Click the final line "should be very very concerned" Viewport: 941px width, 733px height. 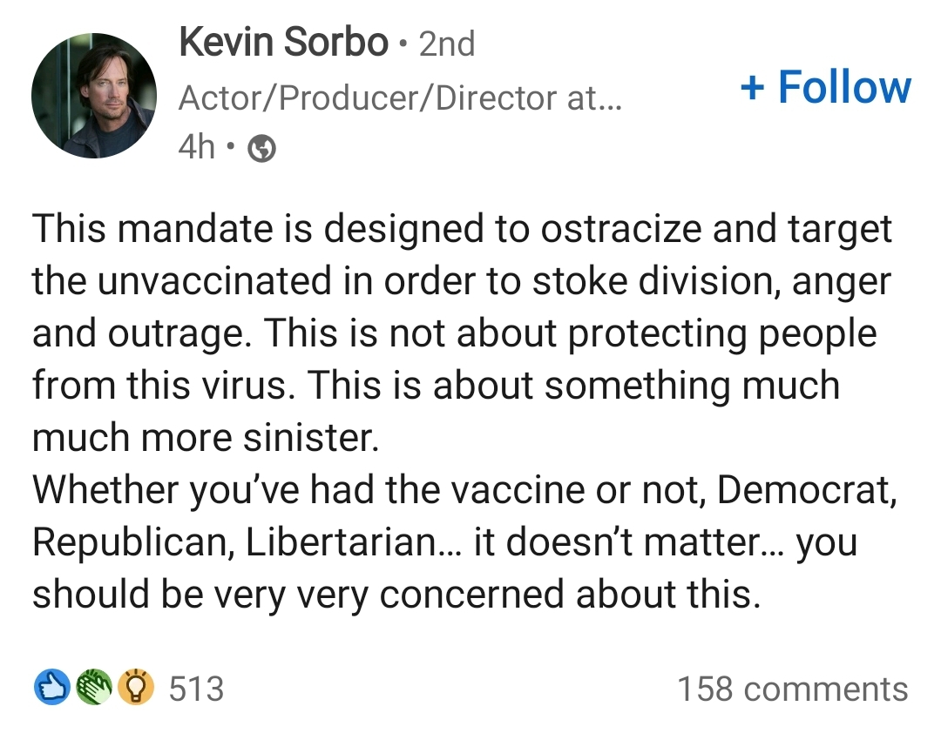pos(396,595)
